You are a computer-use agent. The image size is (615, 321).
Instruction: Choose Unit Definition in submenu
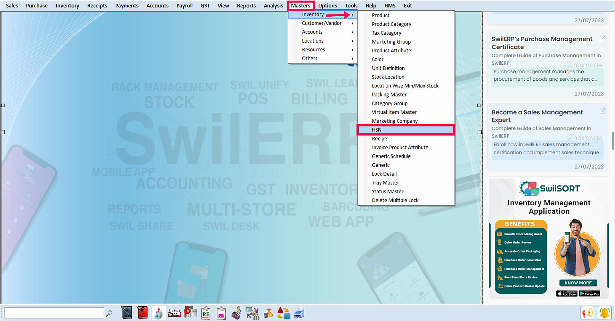tap(406, 68)
